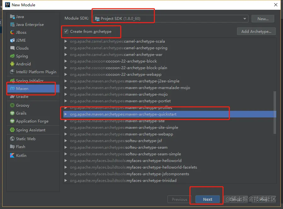Screen dimensions: 283x209
Task: Select the Java module type icon
Action: click(12, 17)
